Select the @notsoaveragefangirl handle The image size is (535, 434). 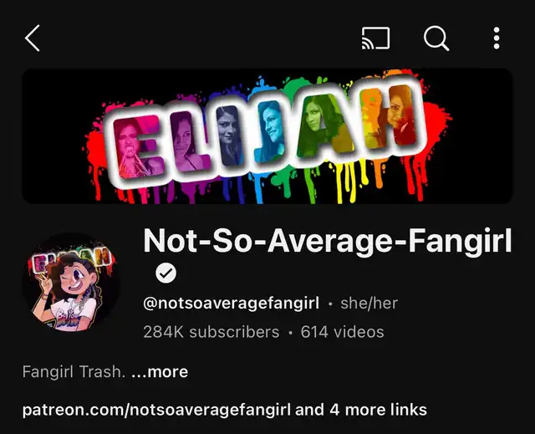(232, 303)
